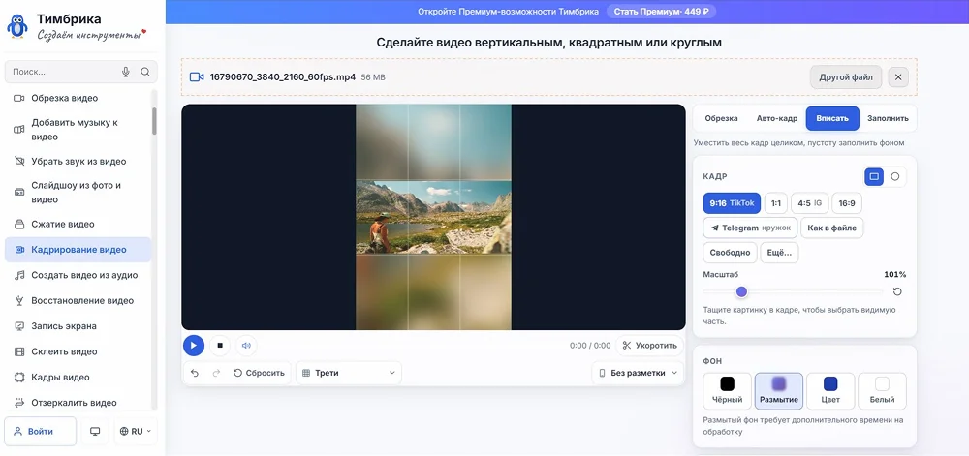Select the Цвет background swatch
Viewport: 969px width, 456px height.
tap(830, 390)
